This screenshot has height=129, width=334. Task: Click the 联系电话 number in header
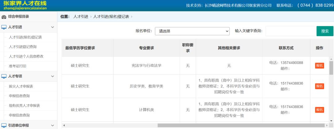pyautogui.click(x=305, y=5)
